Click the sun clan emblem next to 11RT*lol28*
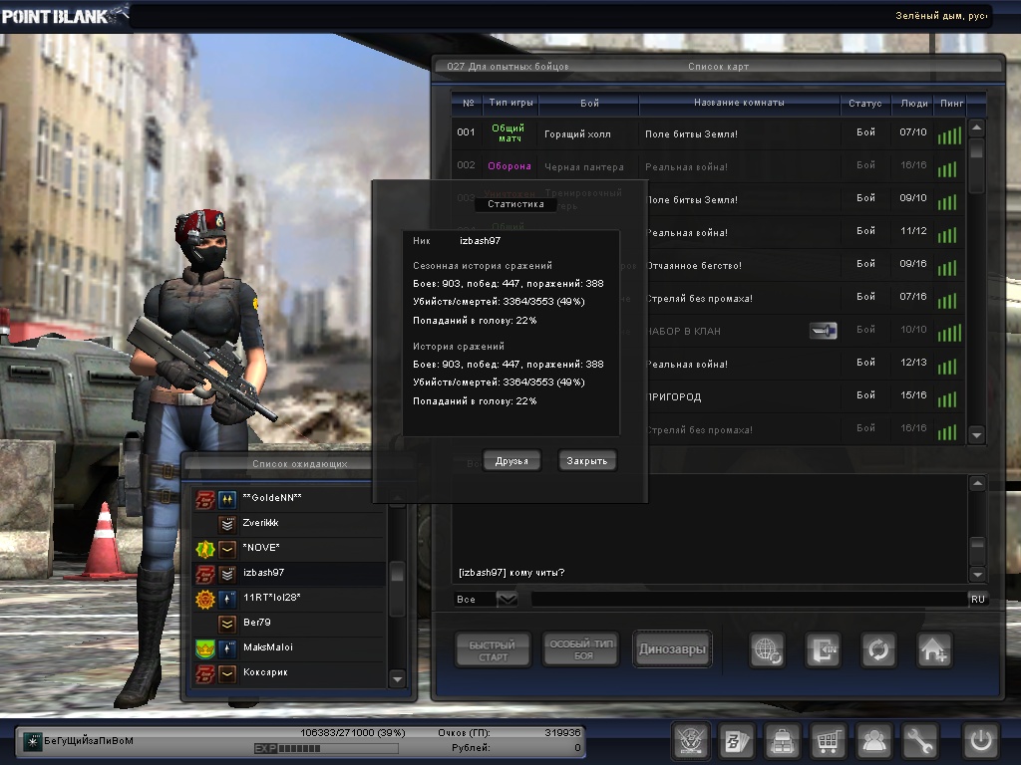Screen dimensions: 1021x765 click(x=205, y=599)
